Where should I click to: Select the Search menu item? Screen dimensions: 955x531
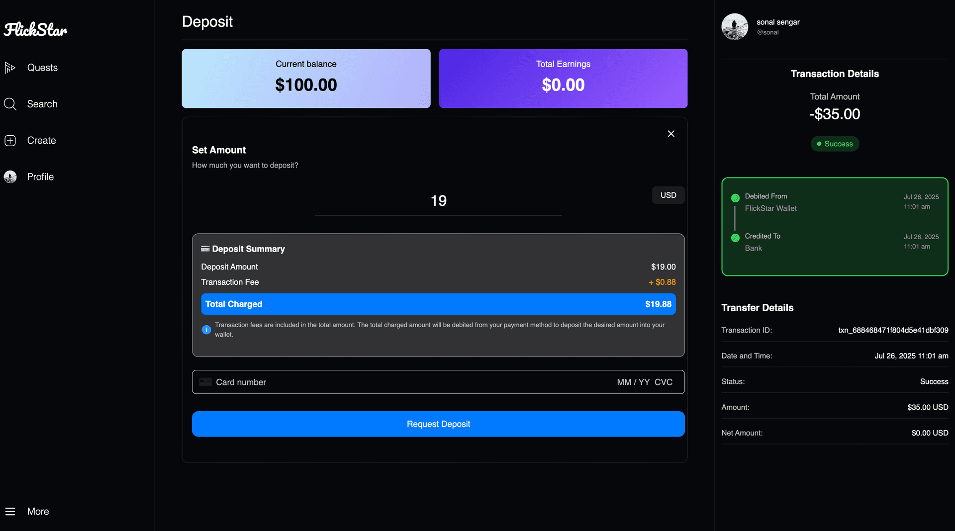[x=42, y=104]
